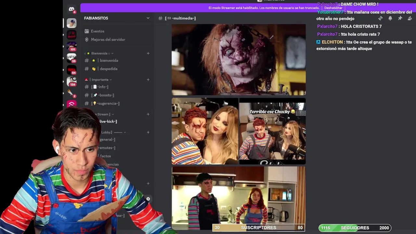Viewport: 416px width, 234px height.
Task: Open notification settings bell icon
Action: coord(390,18)
